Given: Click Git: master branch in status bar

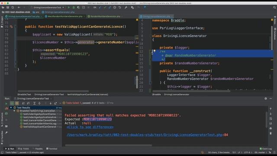Looking at the screenshot, I should click(261, 152).
